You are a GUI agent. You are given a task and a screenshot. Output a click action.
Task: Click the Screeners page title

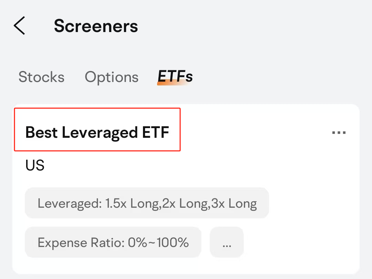click(x=96, y=26)
